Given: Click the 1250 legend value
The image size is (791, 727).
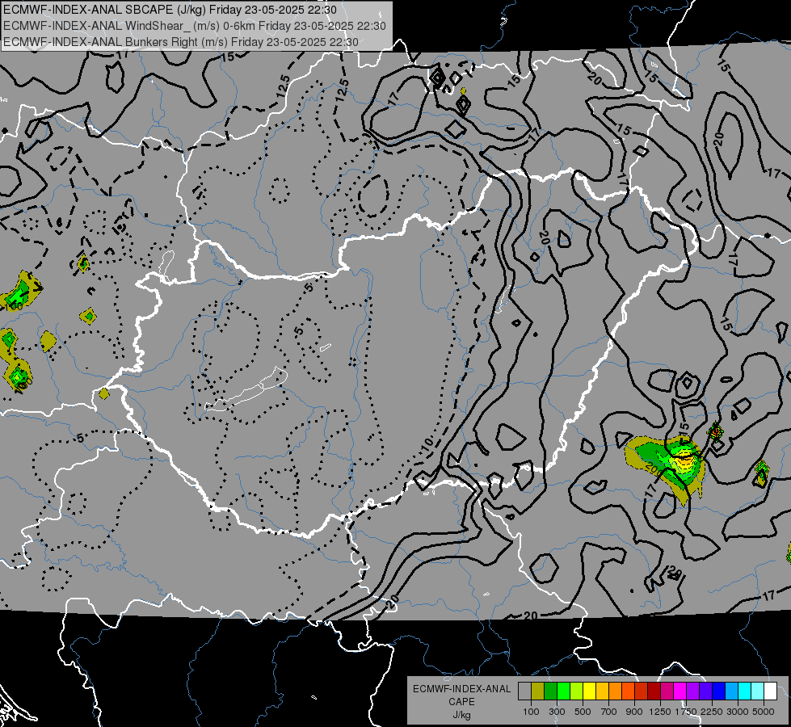Looking at the screenshot, I should (x=660, y=712).
